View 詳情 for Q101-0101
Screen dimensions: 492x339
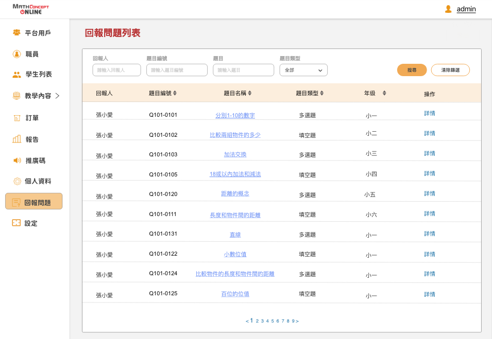pyautogui.click(x=430, y=113)
